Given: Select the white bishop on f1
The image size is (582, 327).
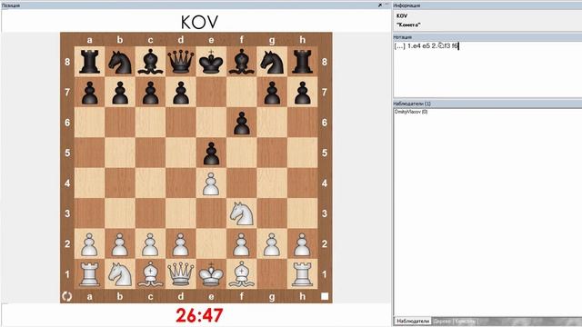Looking at the screenshot, I should point(242,274).
